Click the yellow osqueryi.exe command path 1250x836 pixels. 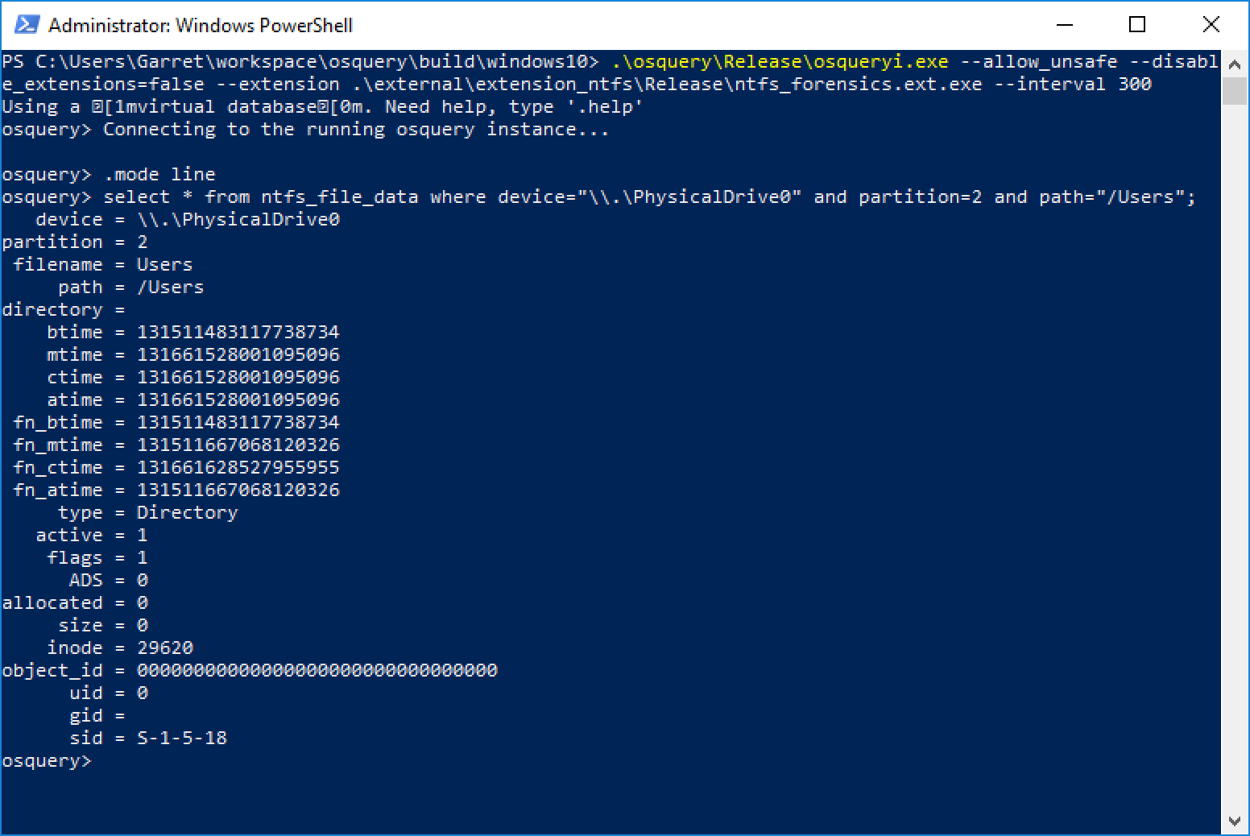click(x=780, y=62)
